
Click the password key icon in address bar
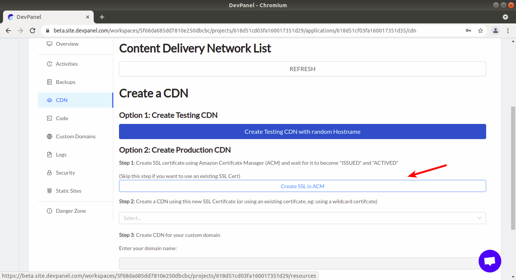pos(468,30)
